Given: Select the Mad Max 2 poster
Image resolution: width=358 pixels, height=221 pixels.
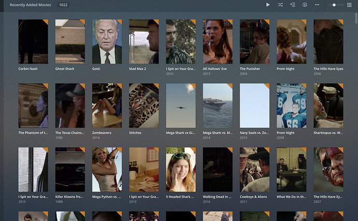Looking at the screenshot, I should click(x=144, y=42).
